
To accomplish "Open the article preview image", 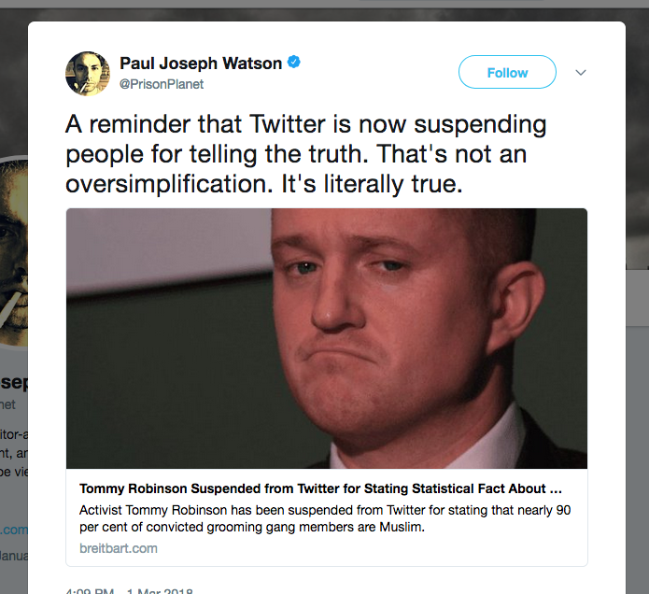I will pos(327,339).
